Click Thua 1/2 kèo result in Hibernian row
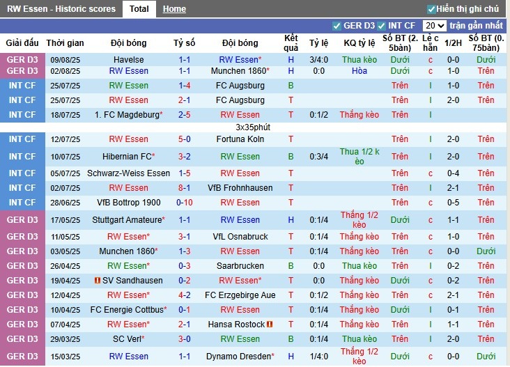This screenshot has width=510, height=367. (360, 157)
